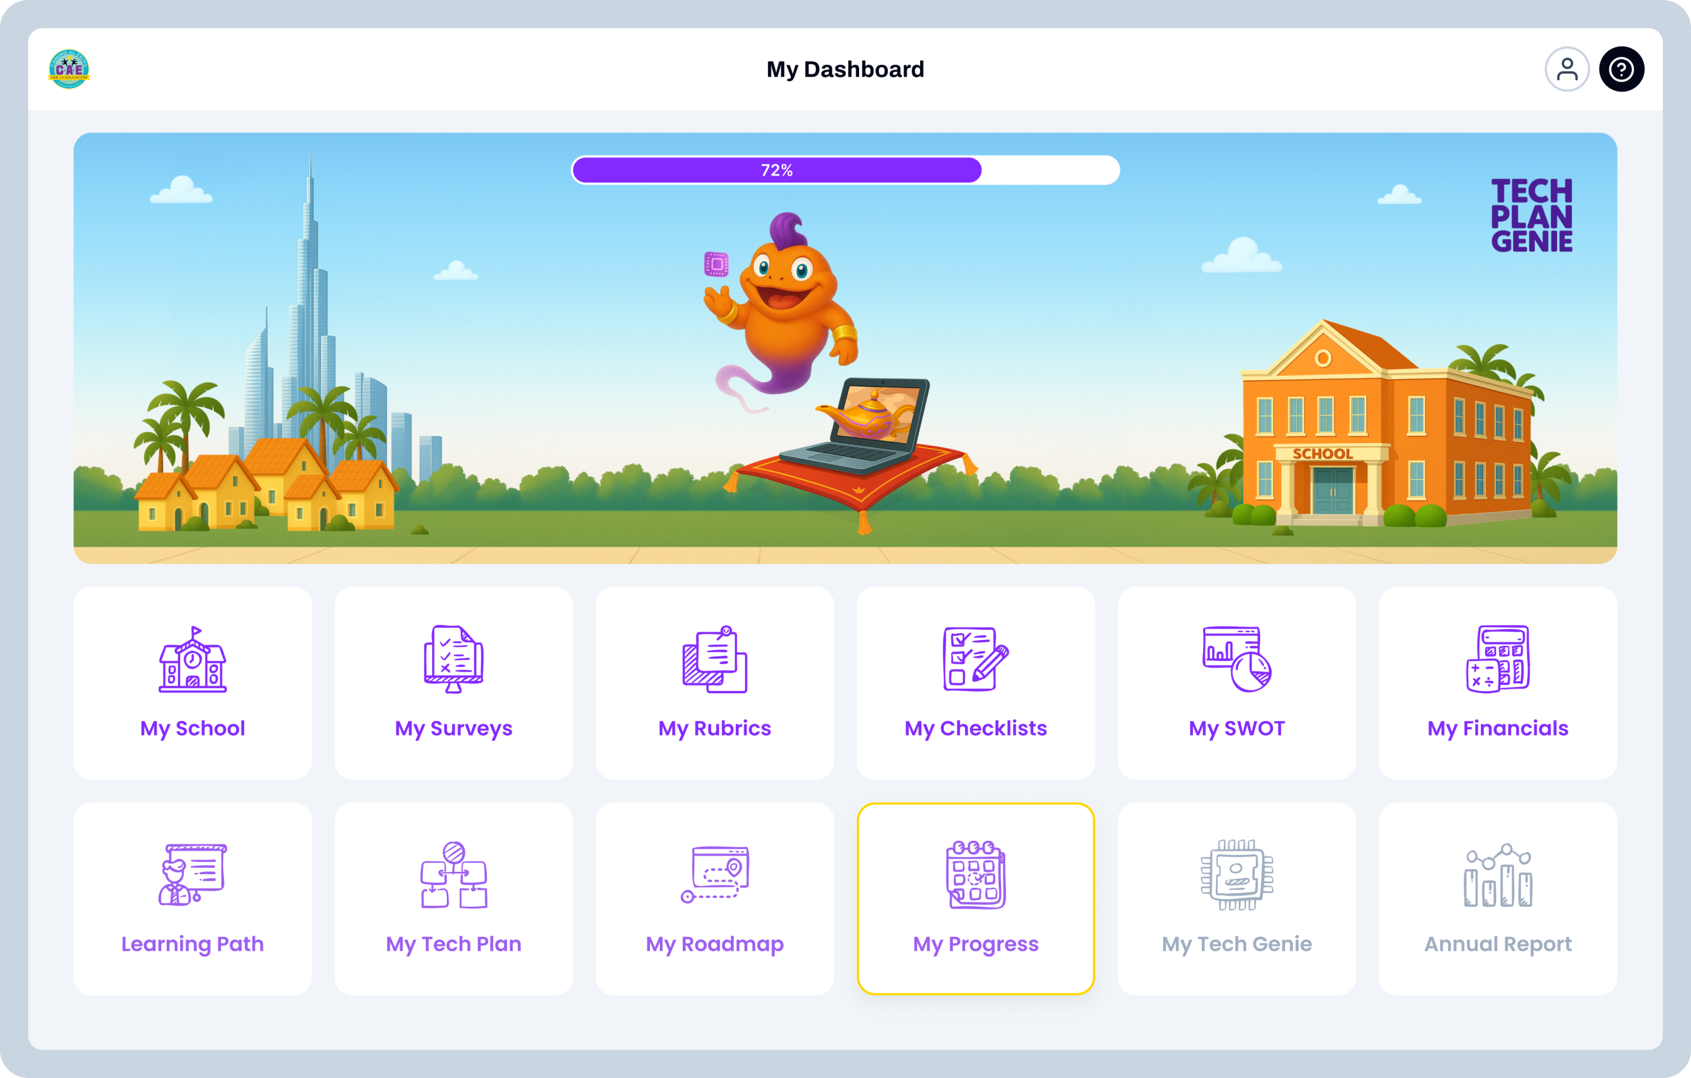Click the My Tech Genie chip icon
The image size is (1691, 1078).
[x=1237, y=875]
